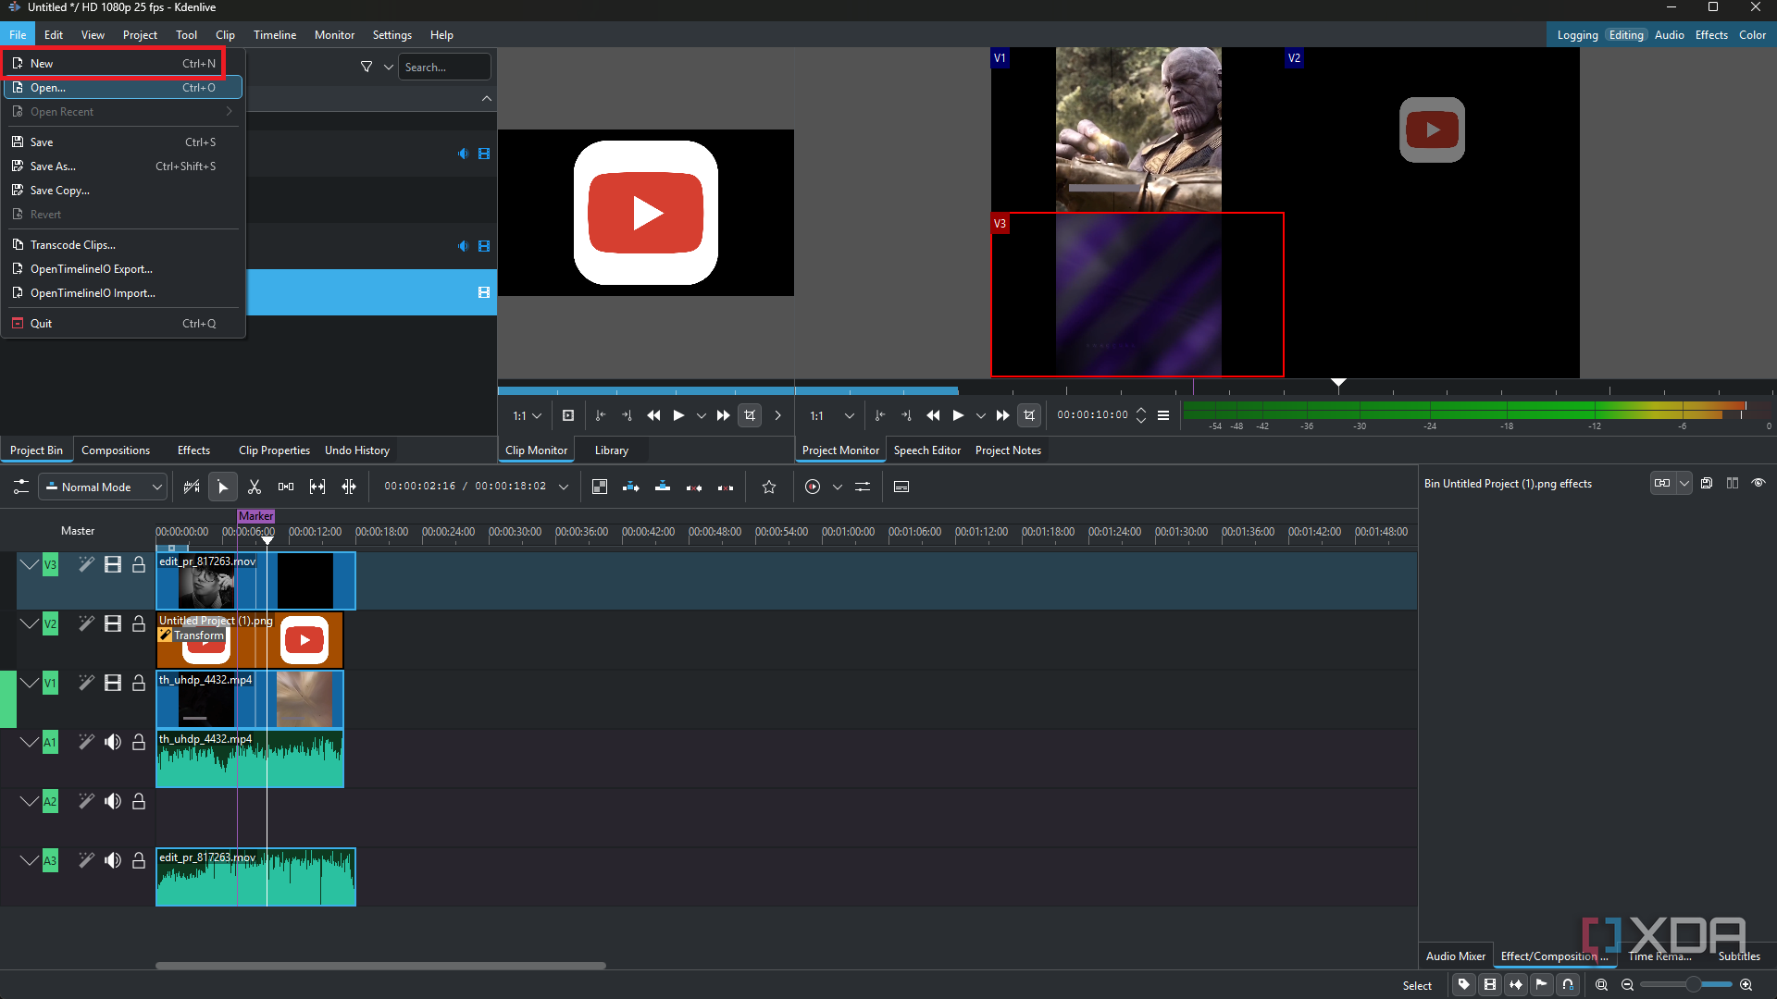This screenshot has height=999, width=1777.
Task: Click the lift timeline zone icon
Action: click(726, 487)
